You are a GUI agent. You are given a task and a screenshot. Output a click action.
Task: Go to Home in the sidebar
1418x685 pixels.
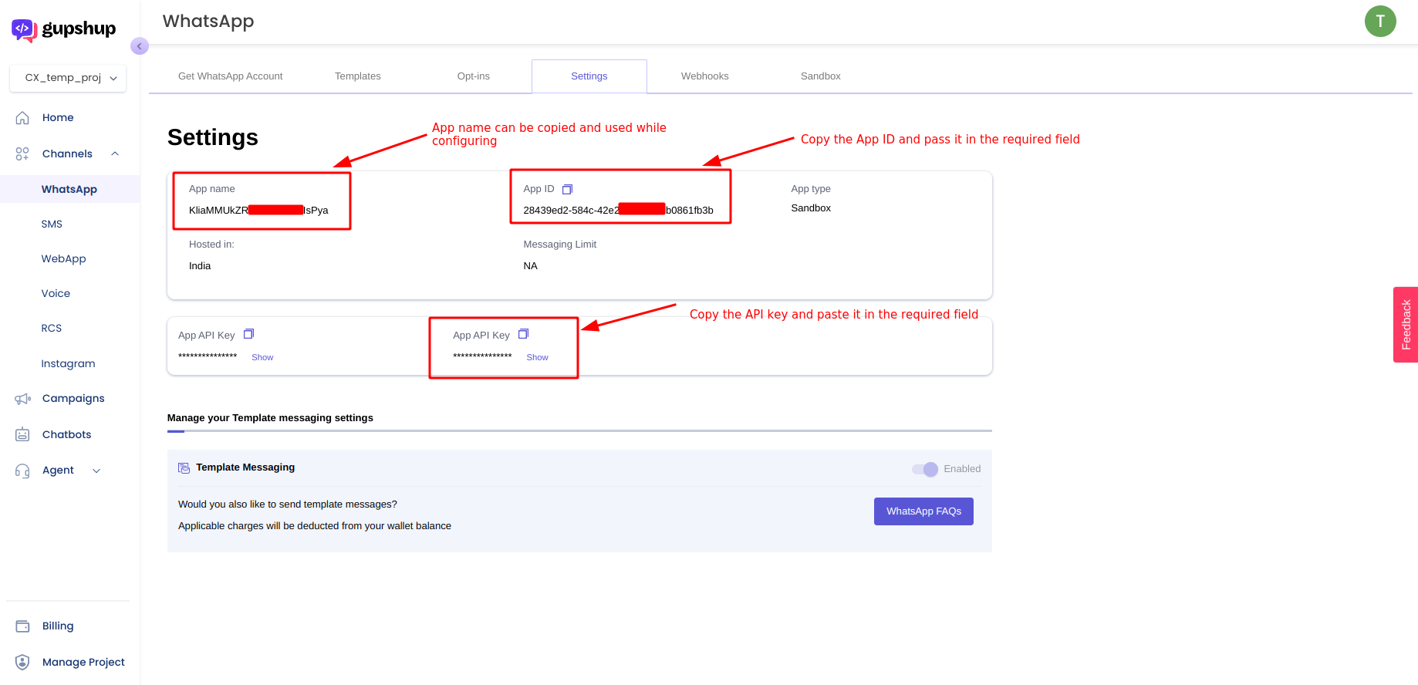58,118
